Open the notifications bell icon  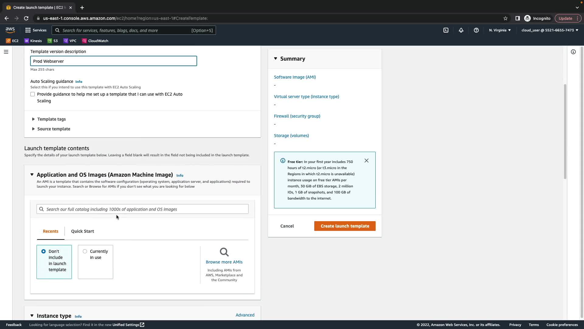tap(461, 30)
